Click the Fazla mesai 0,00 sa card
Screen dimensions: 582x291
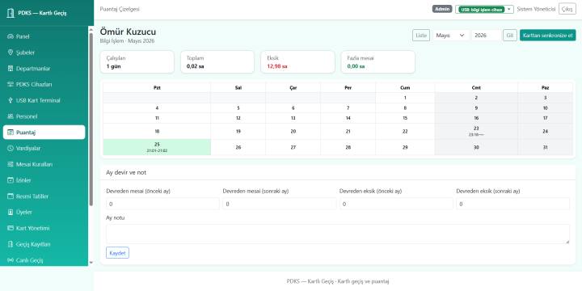click(377, 62)
